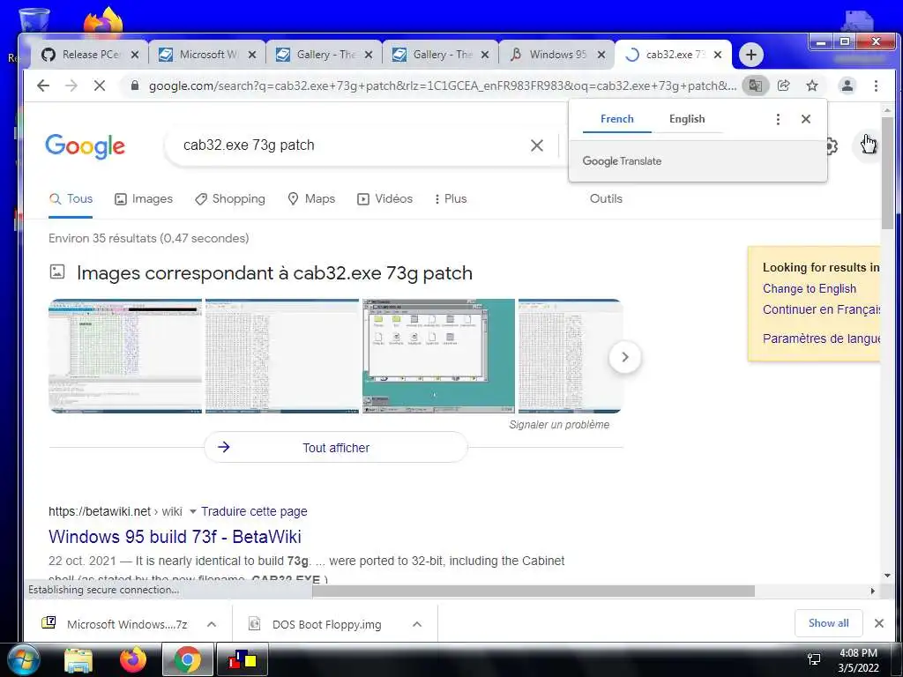The width and height of the screenshot is (903, 677).
Task: Share this page via share icon
Action: point(783,86)
